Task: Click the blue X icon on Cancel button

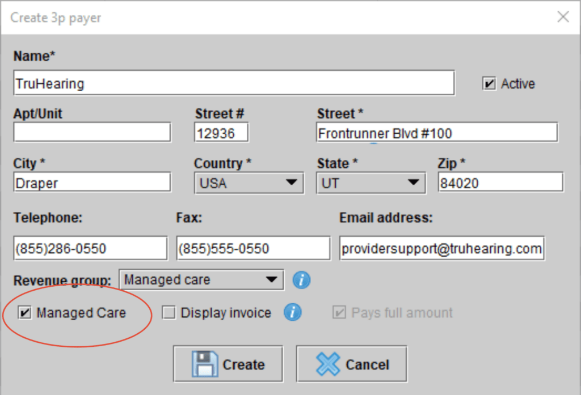Action: coord(328,364)
